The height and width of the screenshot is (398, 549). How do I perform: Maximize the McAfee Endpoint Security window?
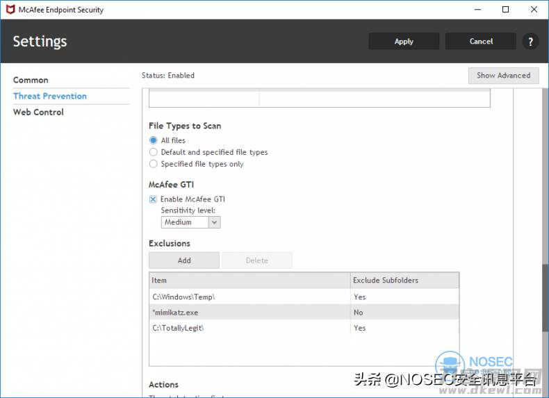(506, 10)
